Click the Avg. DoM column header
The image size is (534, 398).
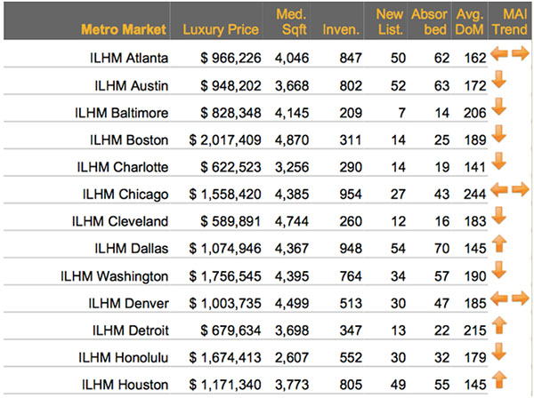[x=469, y=21]
